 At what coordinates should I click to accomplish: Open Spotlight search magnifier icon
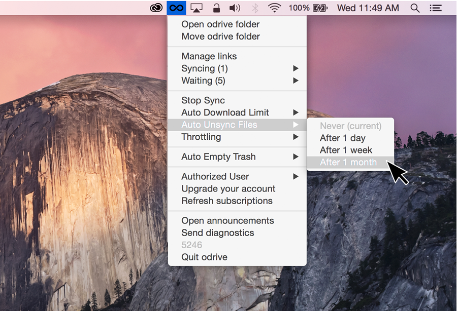coord(415,8)
